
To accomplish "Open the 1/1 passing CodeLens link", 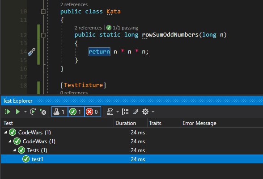I will [x=125, y=28].
